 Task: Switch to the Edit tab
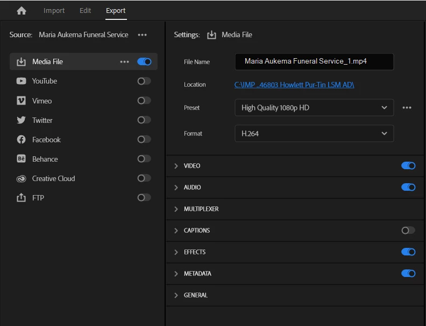pos(85,11)
